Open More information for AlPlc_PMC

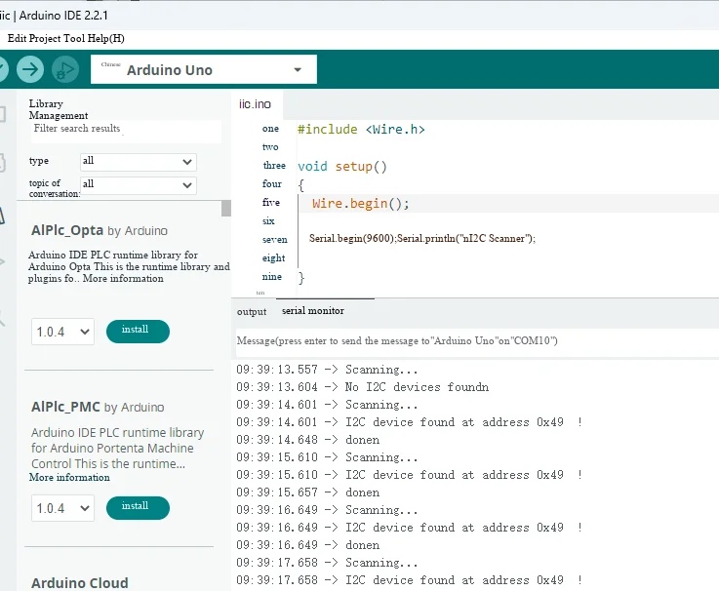tap(69, 477)
